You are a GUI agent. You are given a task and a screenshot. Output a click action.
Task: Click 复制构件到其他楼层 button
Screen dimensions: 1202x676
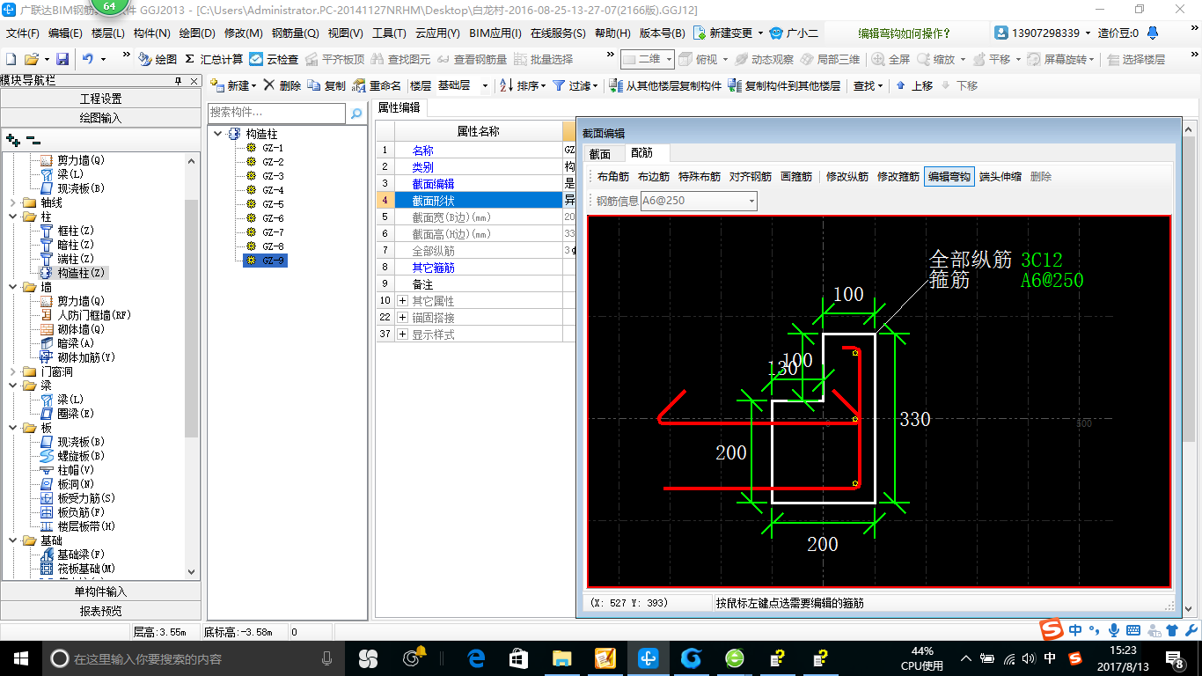785,85
